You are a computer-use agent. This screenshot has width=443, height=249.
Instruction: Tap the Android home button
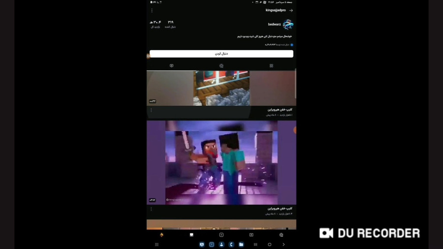270,245
